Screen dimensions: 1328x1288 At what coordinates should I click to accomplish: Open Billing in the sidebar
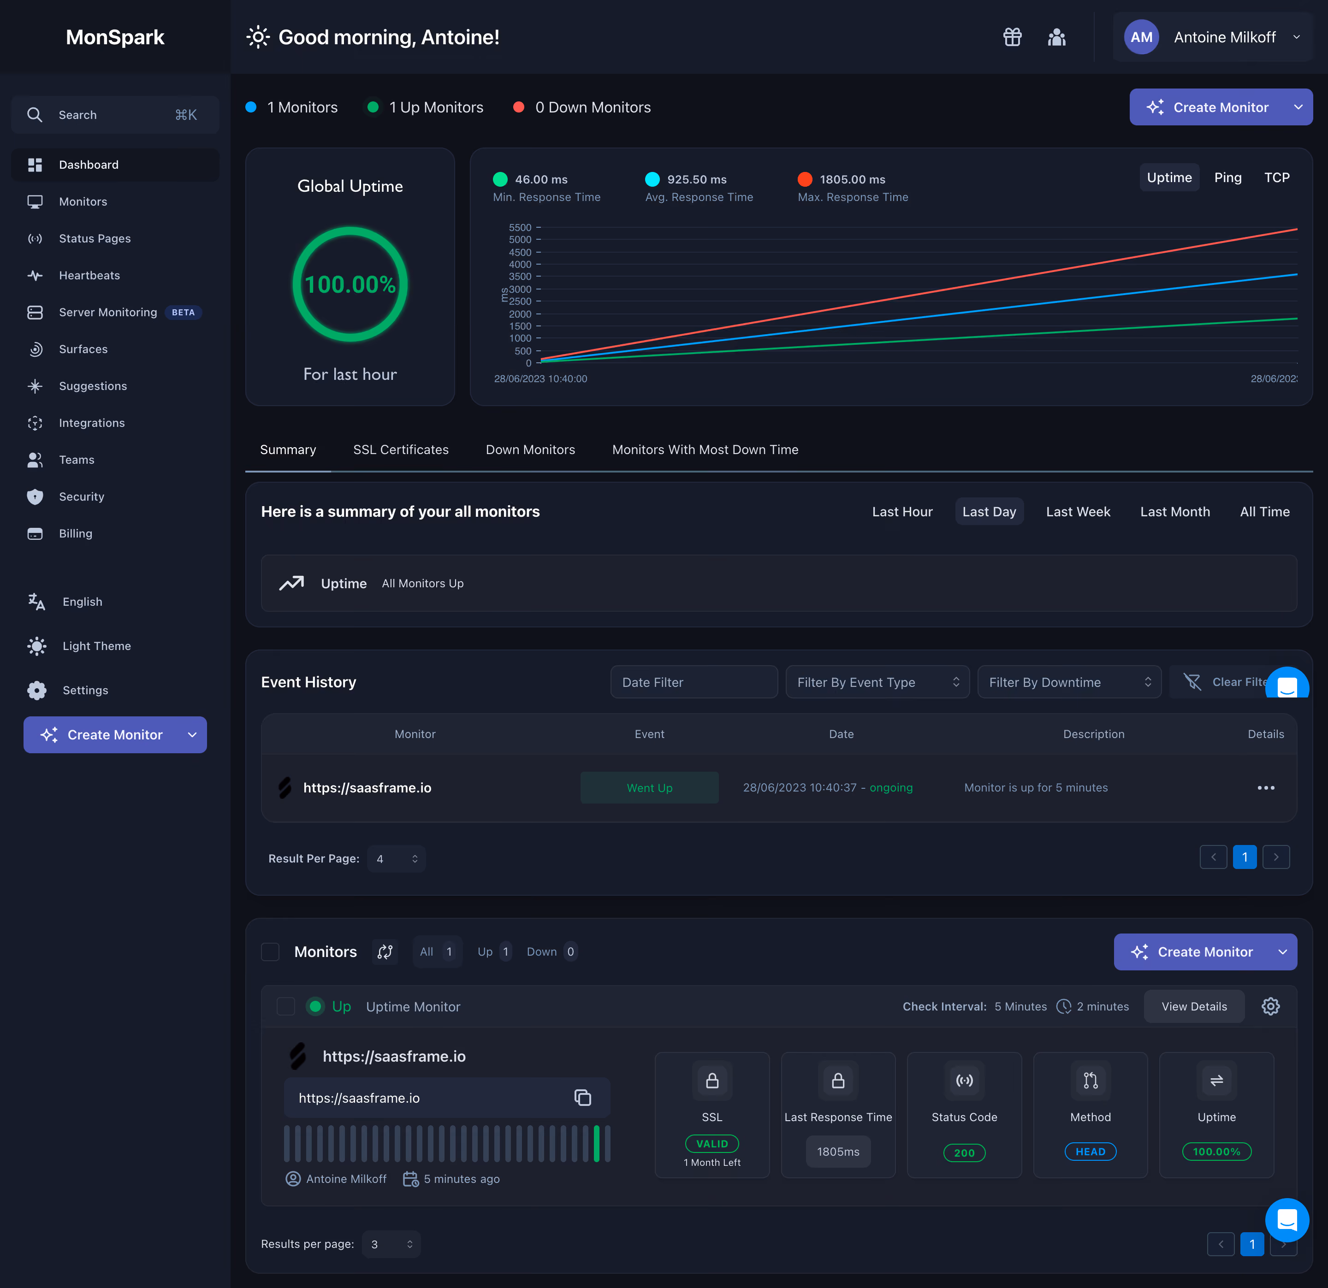click(115, 533)
